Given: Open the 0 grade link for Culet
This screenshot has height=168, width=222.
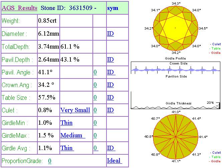Looking at the screenshot, I should pyautogui.click(x=95, y=110).
